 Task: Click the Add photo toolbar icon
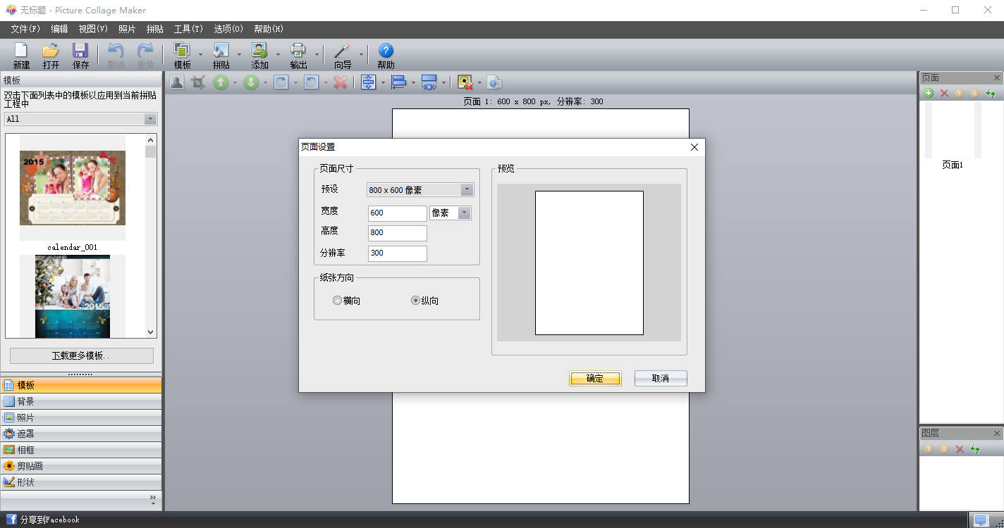tap(259, 51)
